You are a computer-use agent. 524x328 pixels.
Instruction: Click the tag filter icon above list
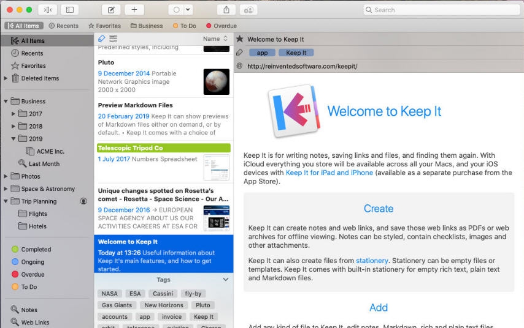tap(102, 39)
